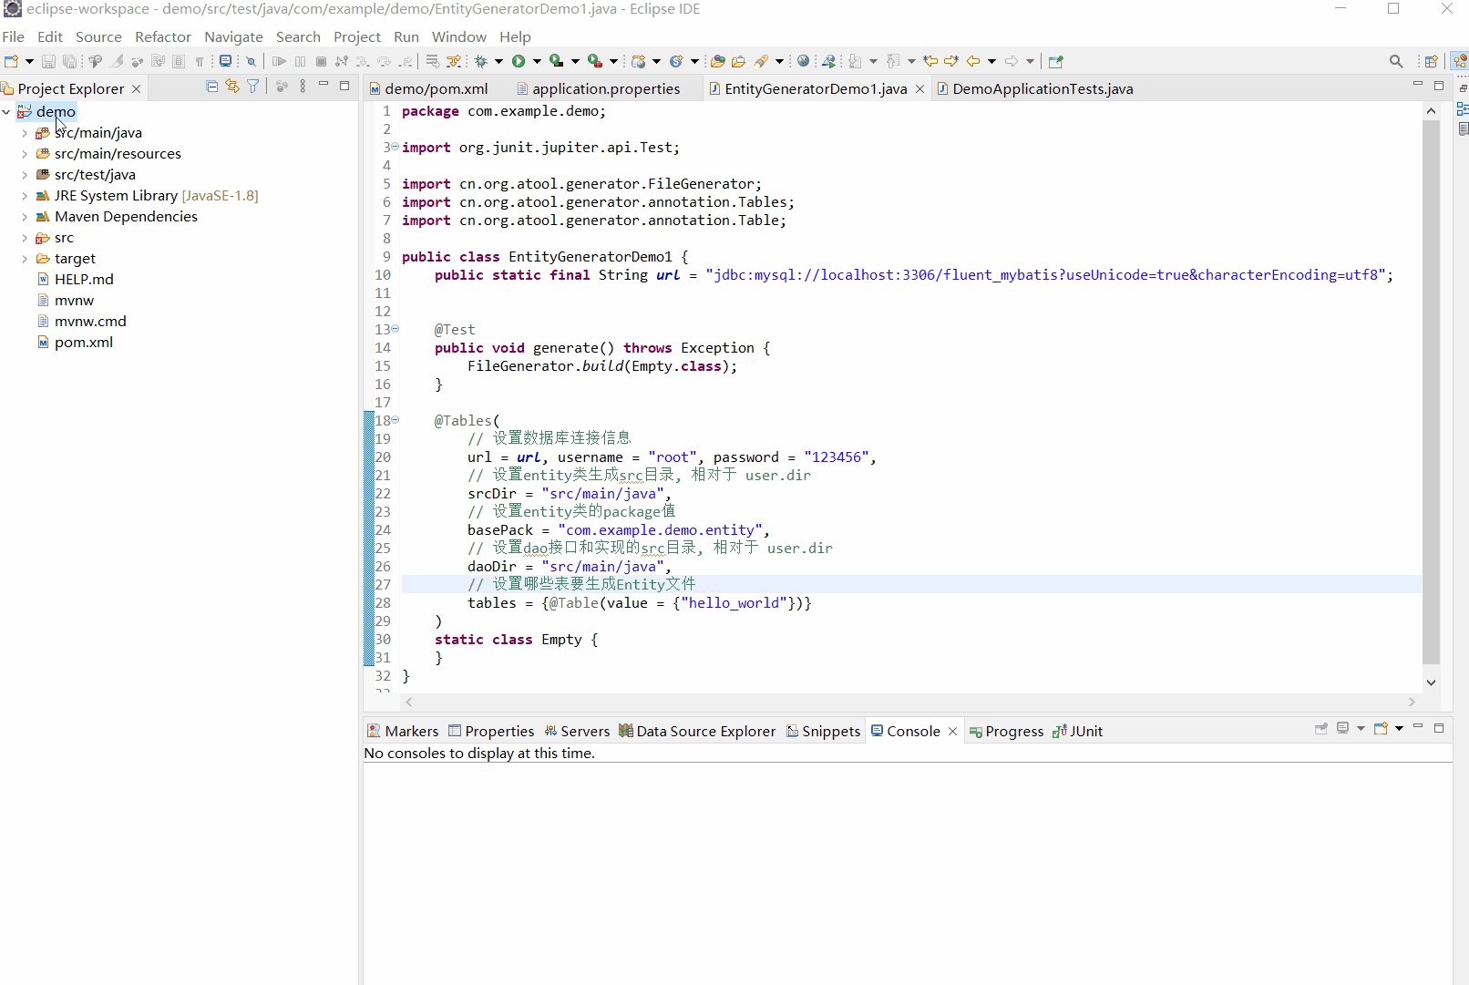The width and height of the screenshot is (1469, 985).
Task: Click the Open Web Browser globe icon
Action: click(x=803, y=61)
